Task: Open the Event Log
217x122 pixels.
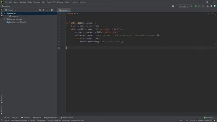Action: click(208, 118)
